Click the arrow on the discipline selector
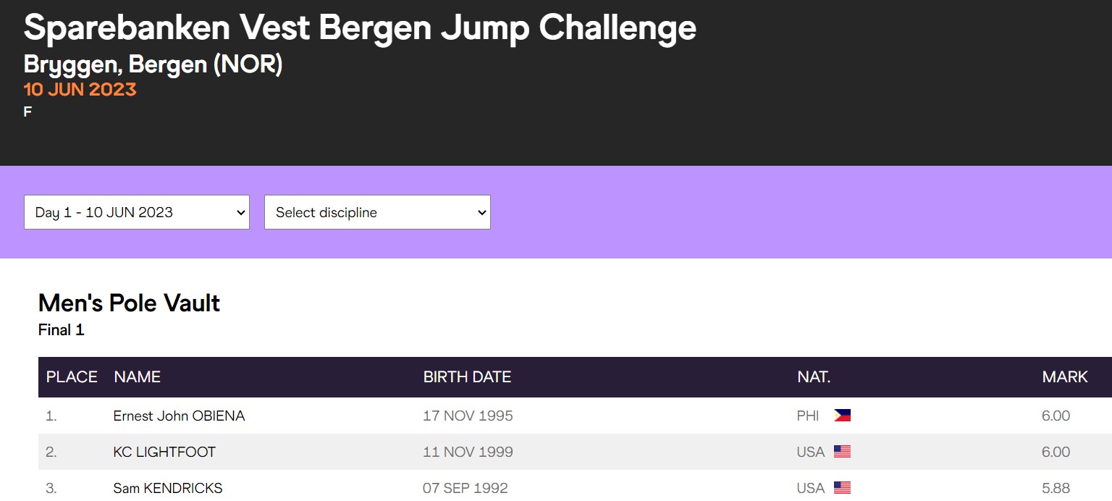The height and width of the screenshot is (501, 1112). (x=481, y=212)
